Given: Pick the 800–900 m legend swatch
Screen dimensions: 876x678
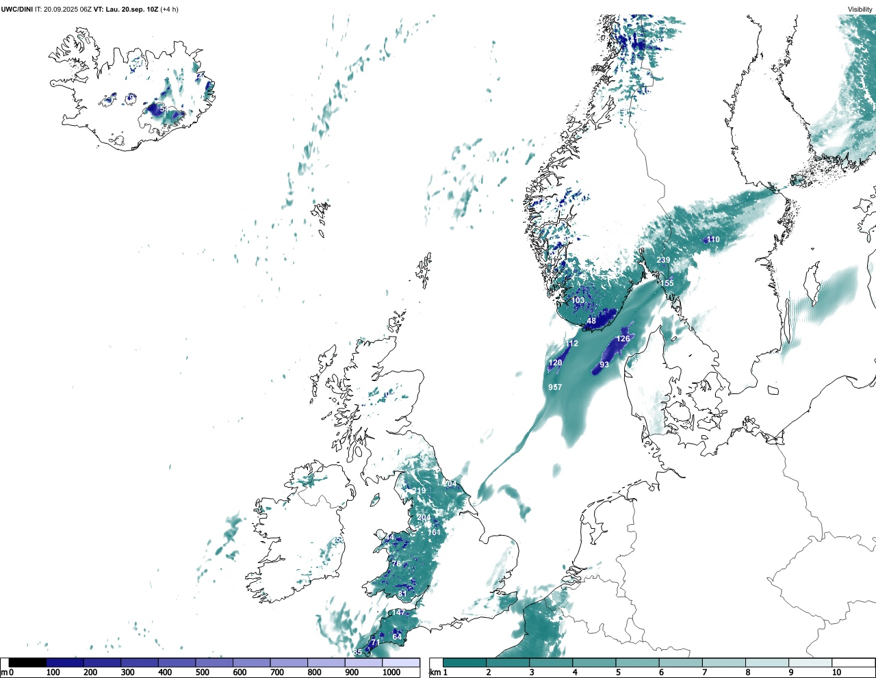Looking at the screenshot, I should [x=326, y=663].
